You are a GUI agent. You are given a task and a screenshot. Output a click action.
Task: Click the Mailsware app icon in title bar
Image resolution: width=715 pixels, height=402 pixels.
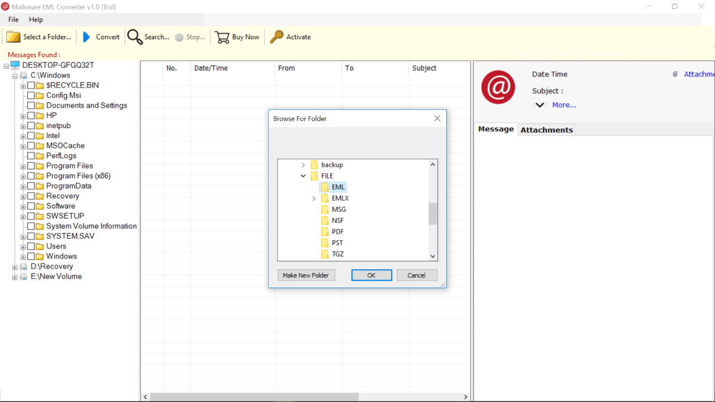click(x=6, y=6)
